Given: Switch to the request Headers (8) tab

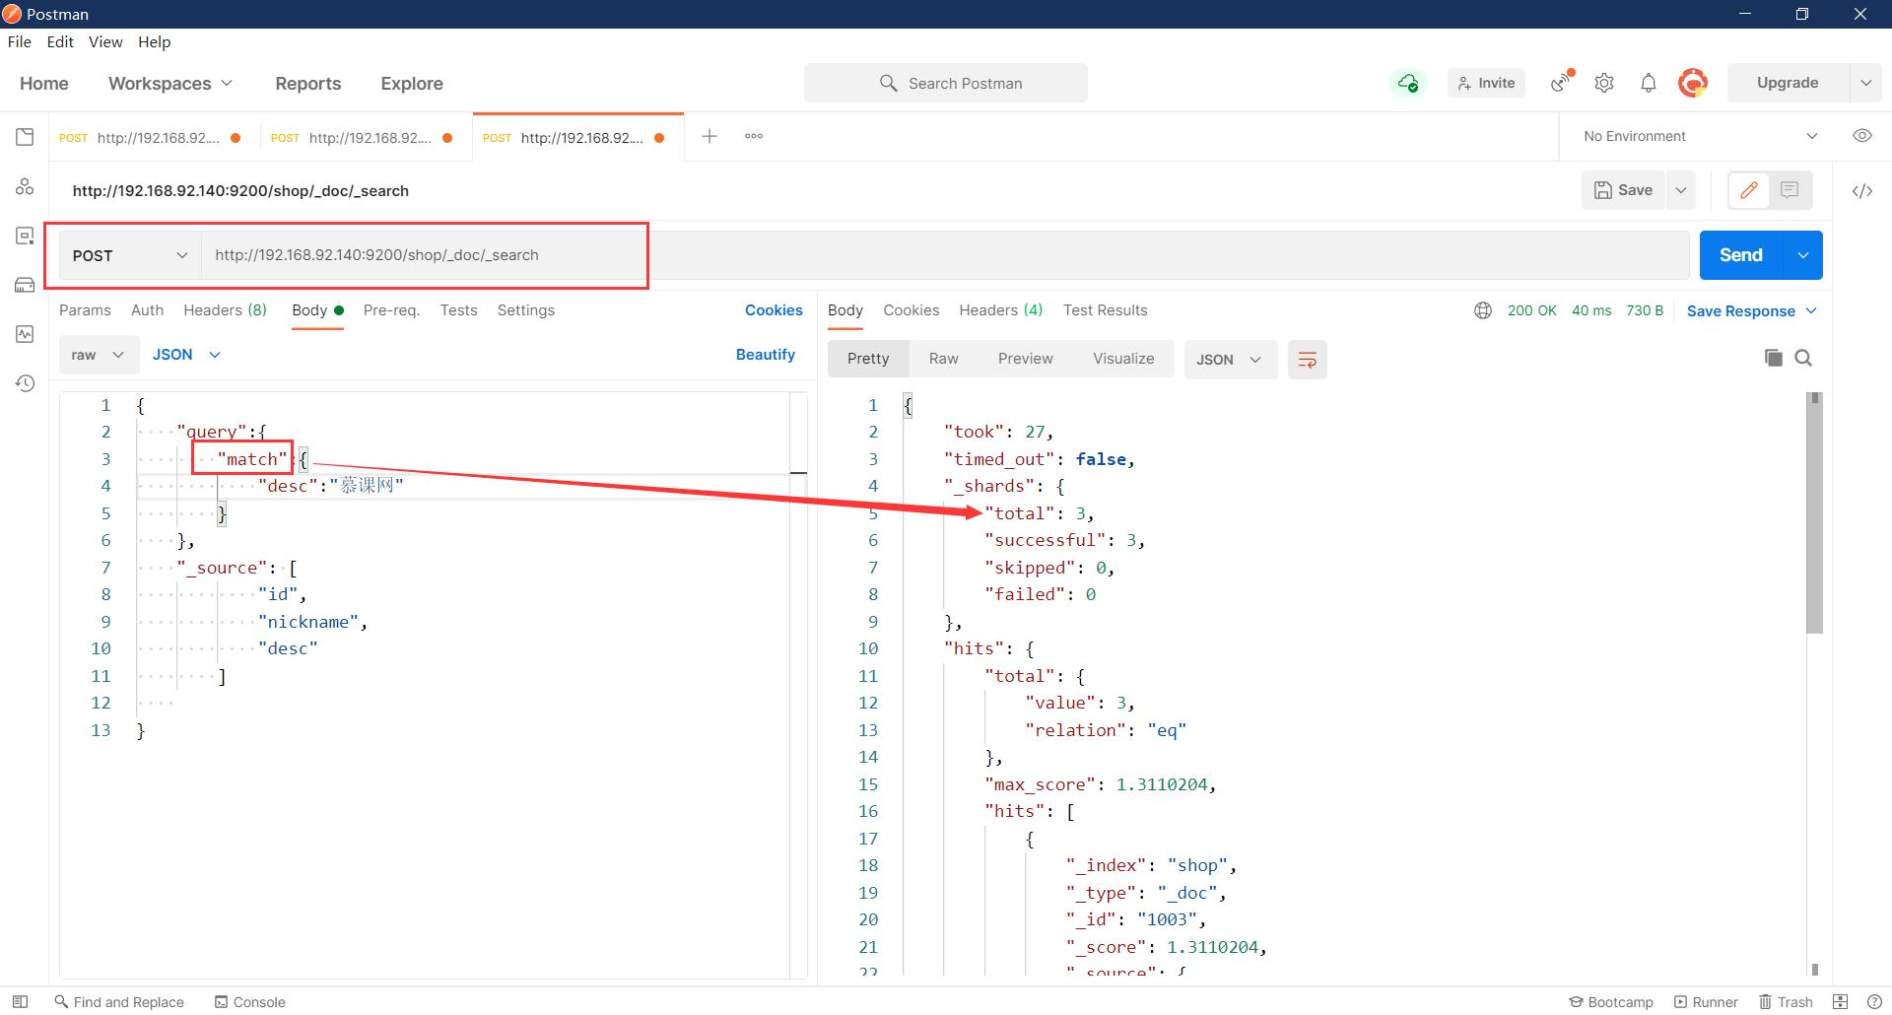Looking at the screenshot, I should click(x=225, y=310).
